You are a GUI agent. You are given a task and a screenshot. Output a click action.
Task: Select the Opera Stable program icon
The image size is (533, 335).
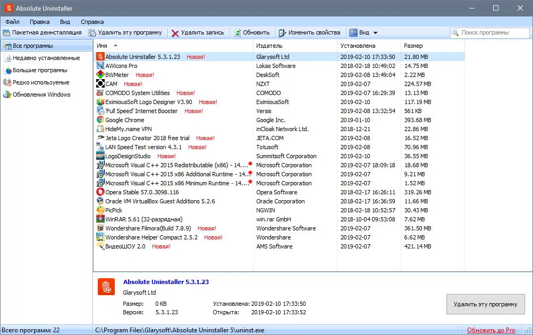tap(100, 192)
